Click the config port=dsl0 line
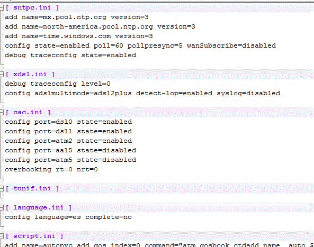 [x=68, y=122]
